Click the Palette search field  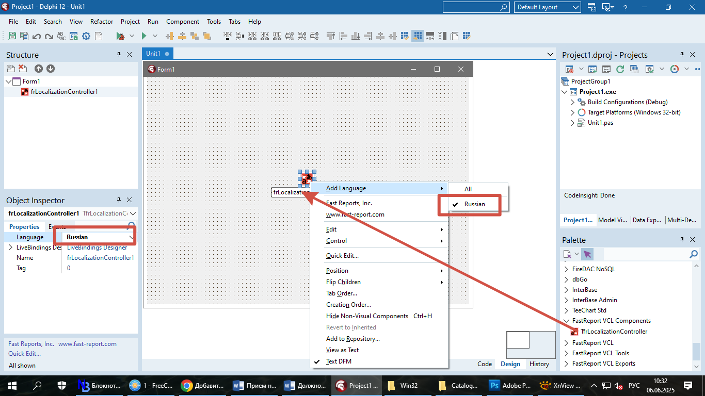650,254
